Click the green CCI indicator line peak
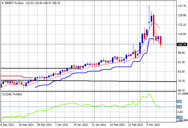This screenshot has width=188, height=128. click(x=149, y=94)
